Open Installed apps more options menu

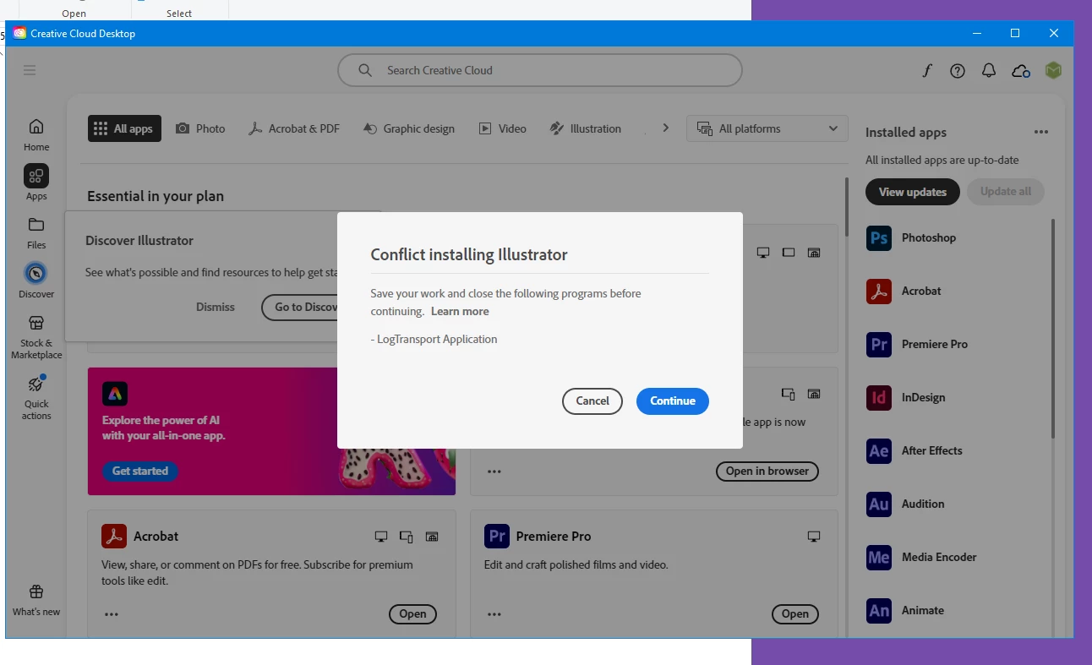(x=1041, y=133)
